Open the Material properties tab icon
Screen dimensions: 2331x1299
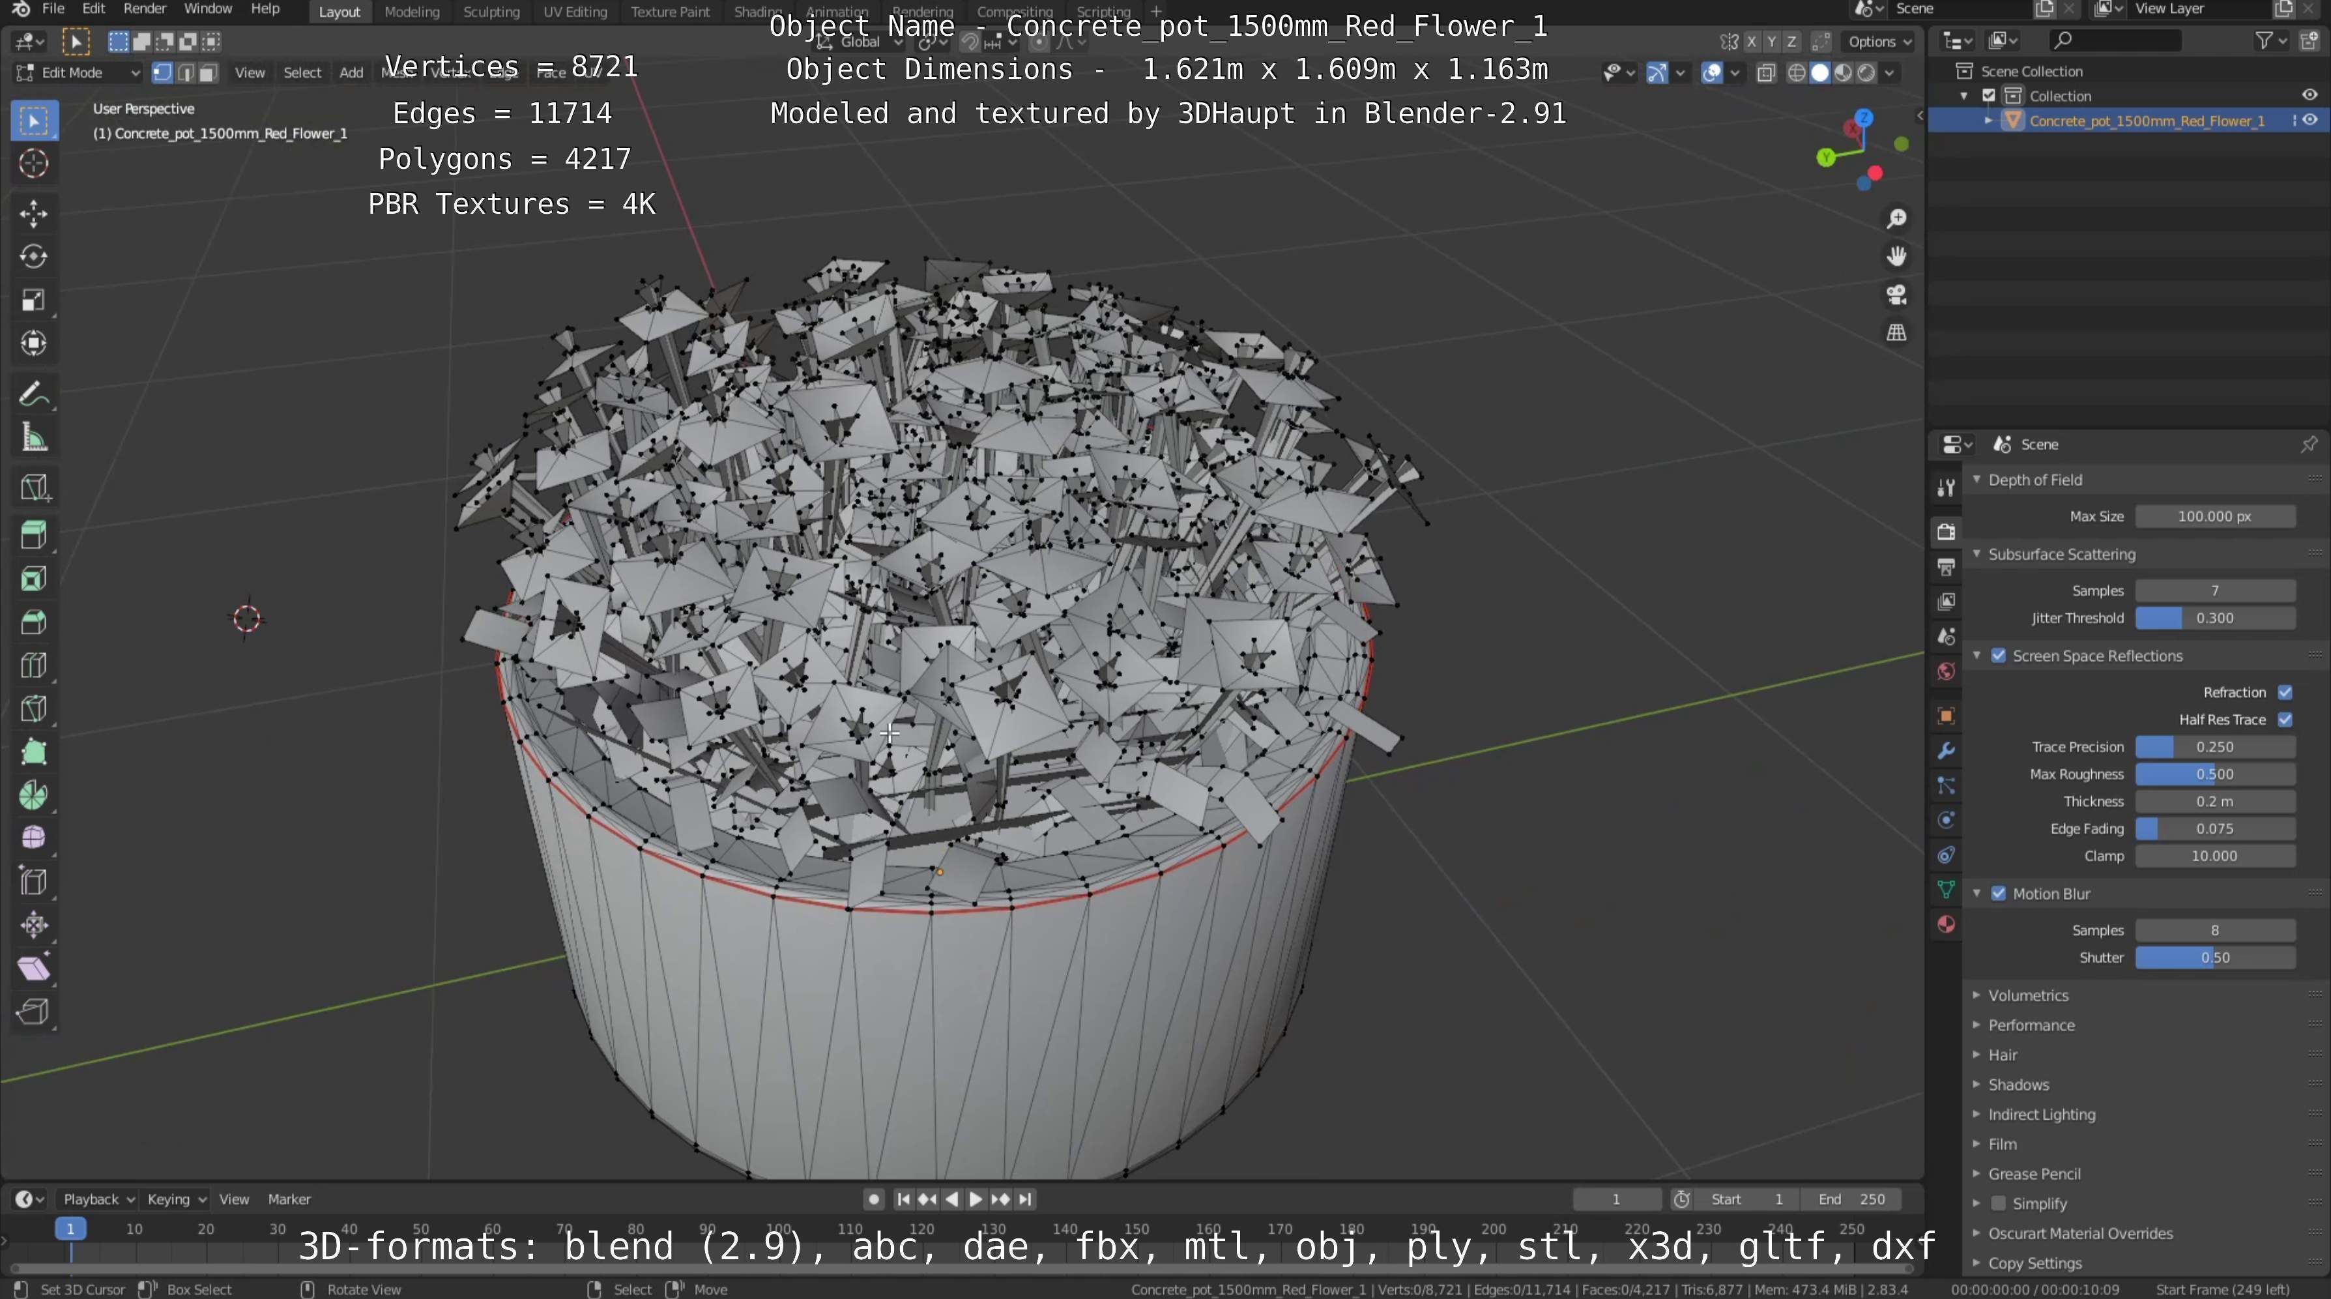point(1947,925)
